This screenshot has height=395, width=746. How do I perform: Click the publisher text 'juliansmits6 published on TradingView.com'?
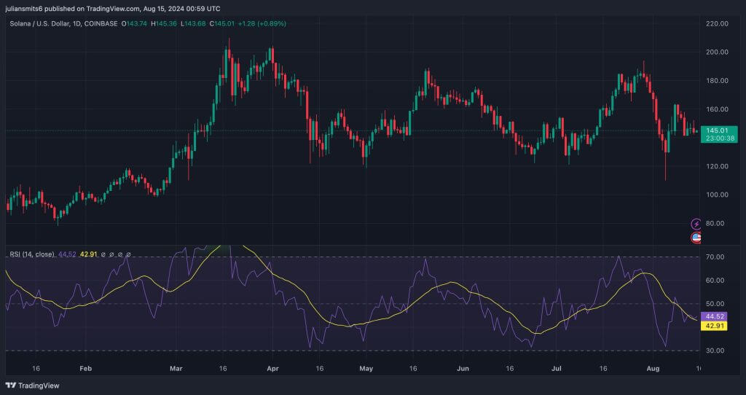point(72,9)
